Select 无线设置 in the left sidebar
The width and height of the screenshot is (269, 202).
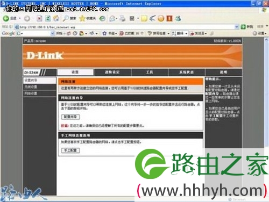tap(40, 87)
